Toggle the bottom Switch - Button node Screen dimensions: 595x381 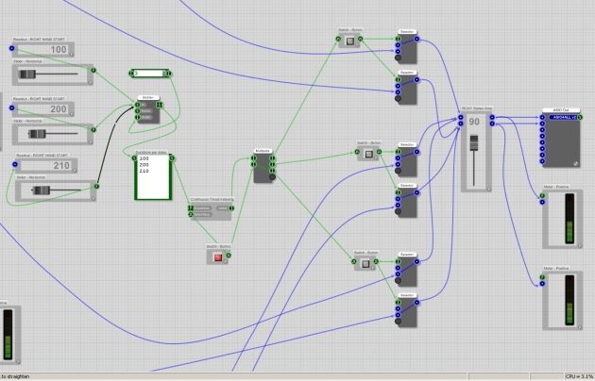365,264
